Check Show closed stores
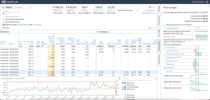 click(x=3, y=22)
